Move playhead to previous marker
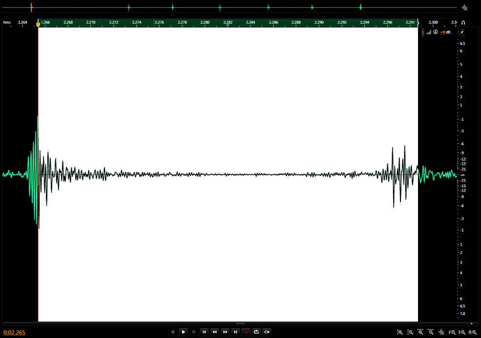The image size is (481, 338). 204,332
